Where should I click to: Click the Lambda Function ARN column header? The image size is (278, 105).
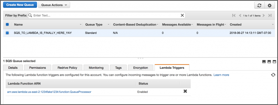tap(24, 83)
